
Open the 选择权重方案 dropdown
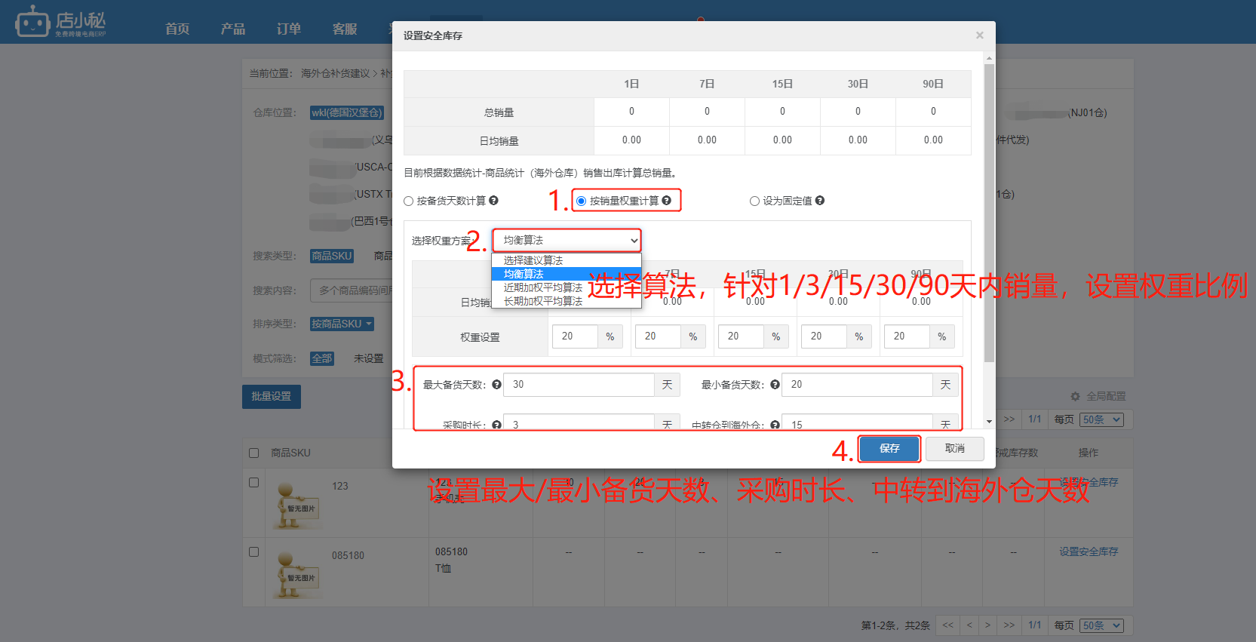coord(567,240)
